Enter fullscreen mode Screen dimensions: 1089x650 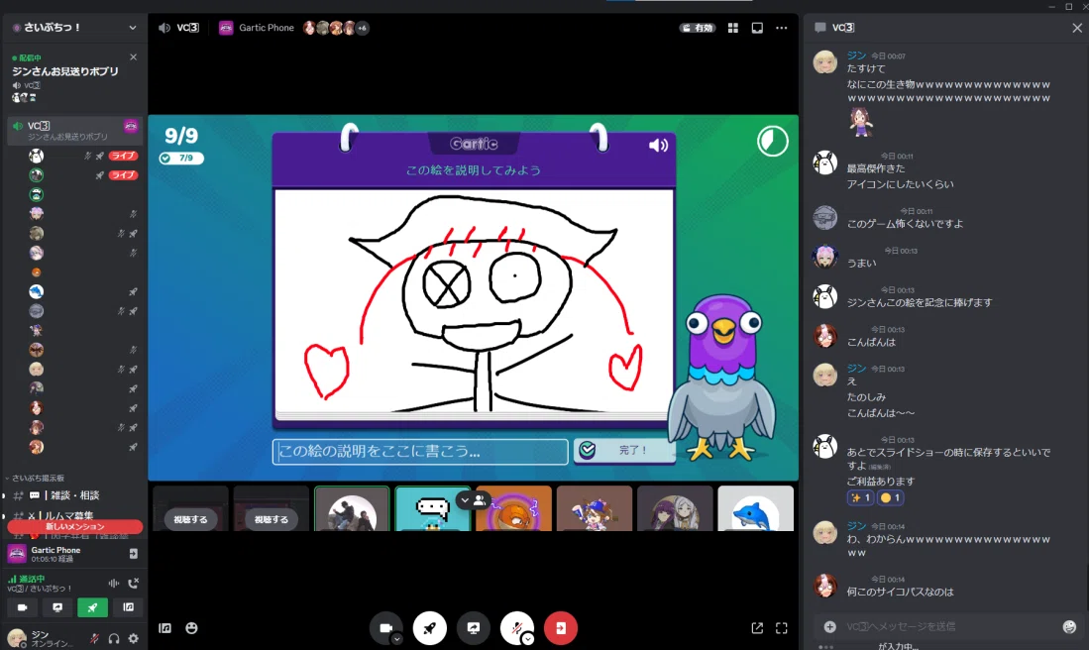[782, 628]
